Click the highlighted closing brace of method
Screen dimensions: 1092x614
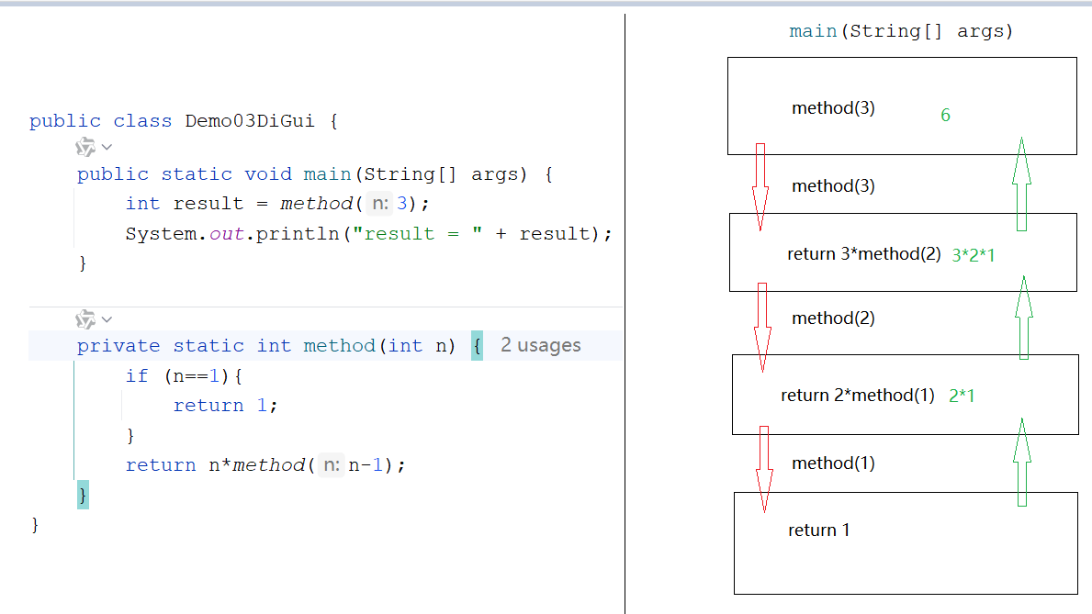click(x=83, y=496)
